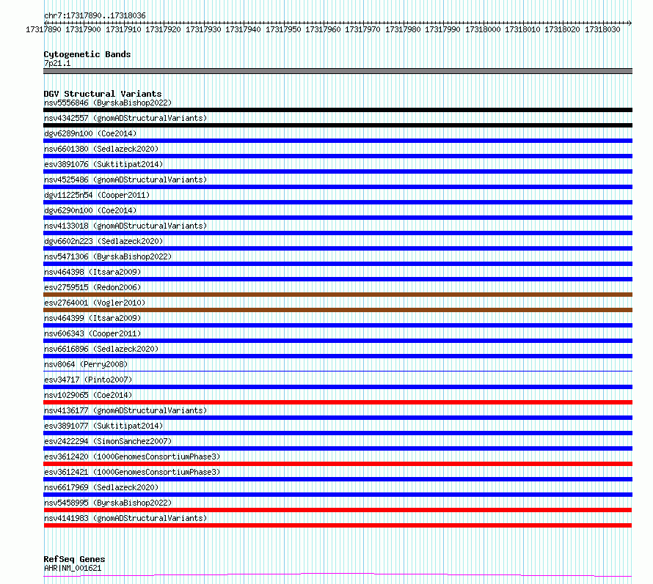Select the red bar below the nsv4141983 label
Image resolution: width=653 pixels, height=584 pixels.
click(x=338, y=525)
